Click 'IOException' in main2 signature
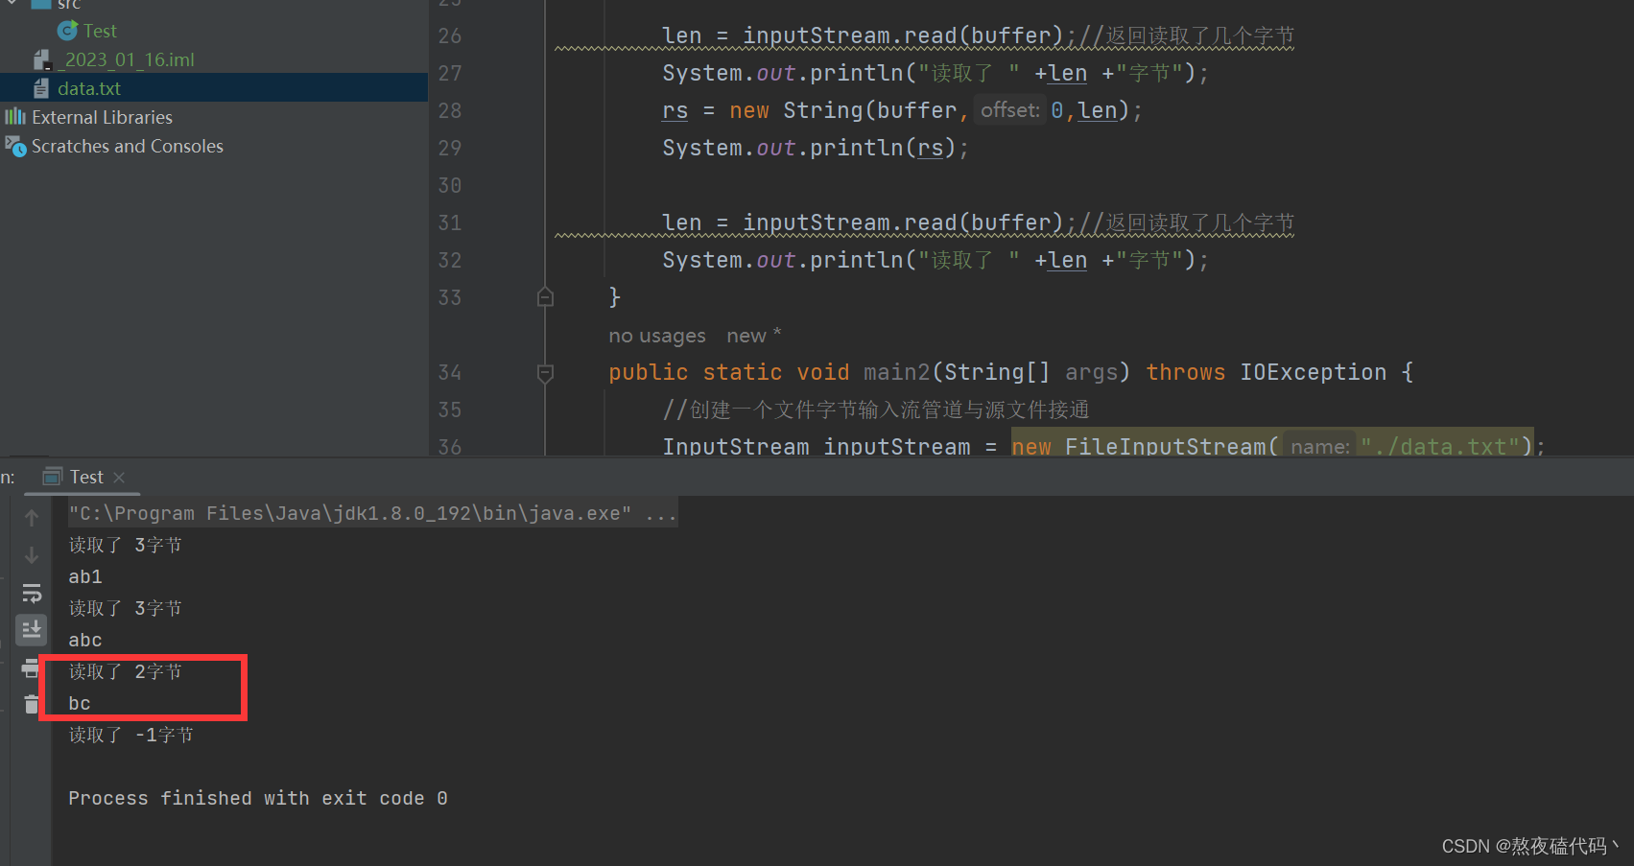The image size is (1634, 866). [x=1313, y=372]
